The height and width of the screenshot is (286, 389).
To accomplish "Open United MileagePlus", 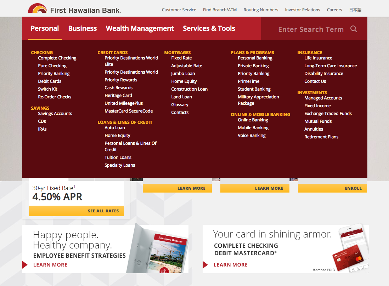I will tap(124, 103).
